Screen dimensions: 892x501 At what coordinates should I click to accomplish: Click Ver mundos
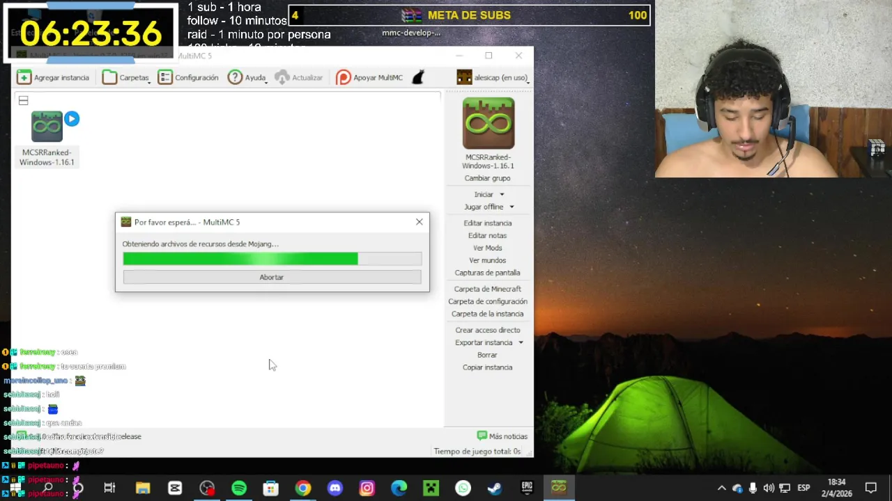(x=487, y=260)
